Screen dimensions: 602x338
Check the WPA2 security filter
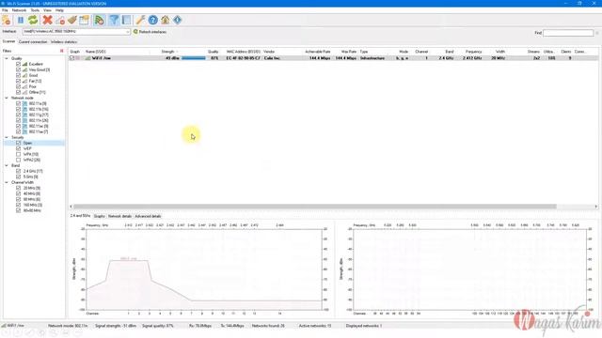click(18, 160)
